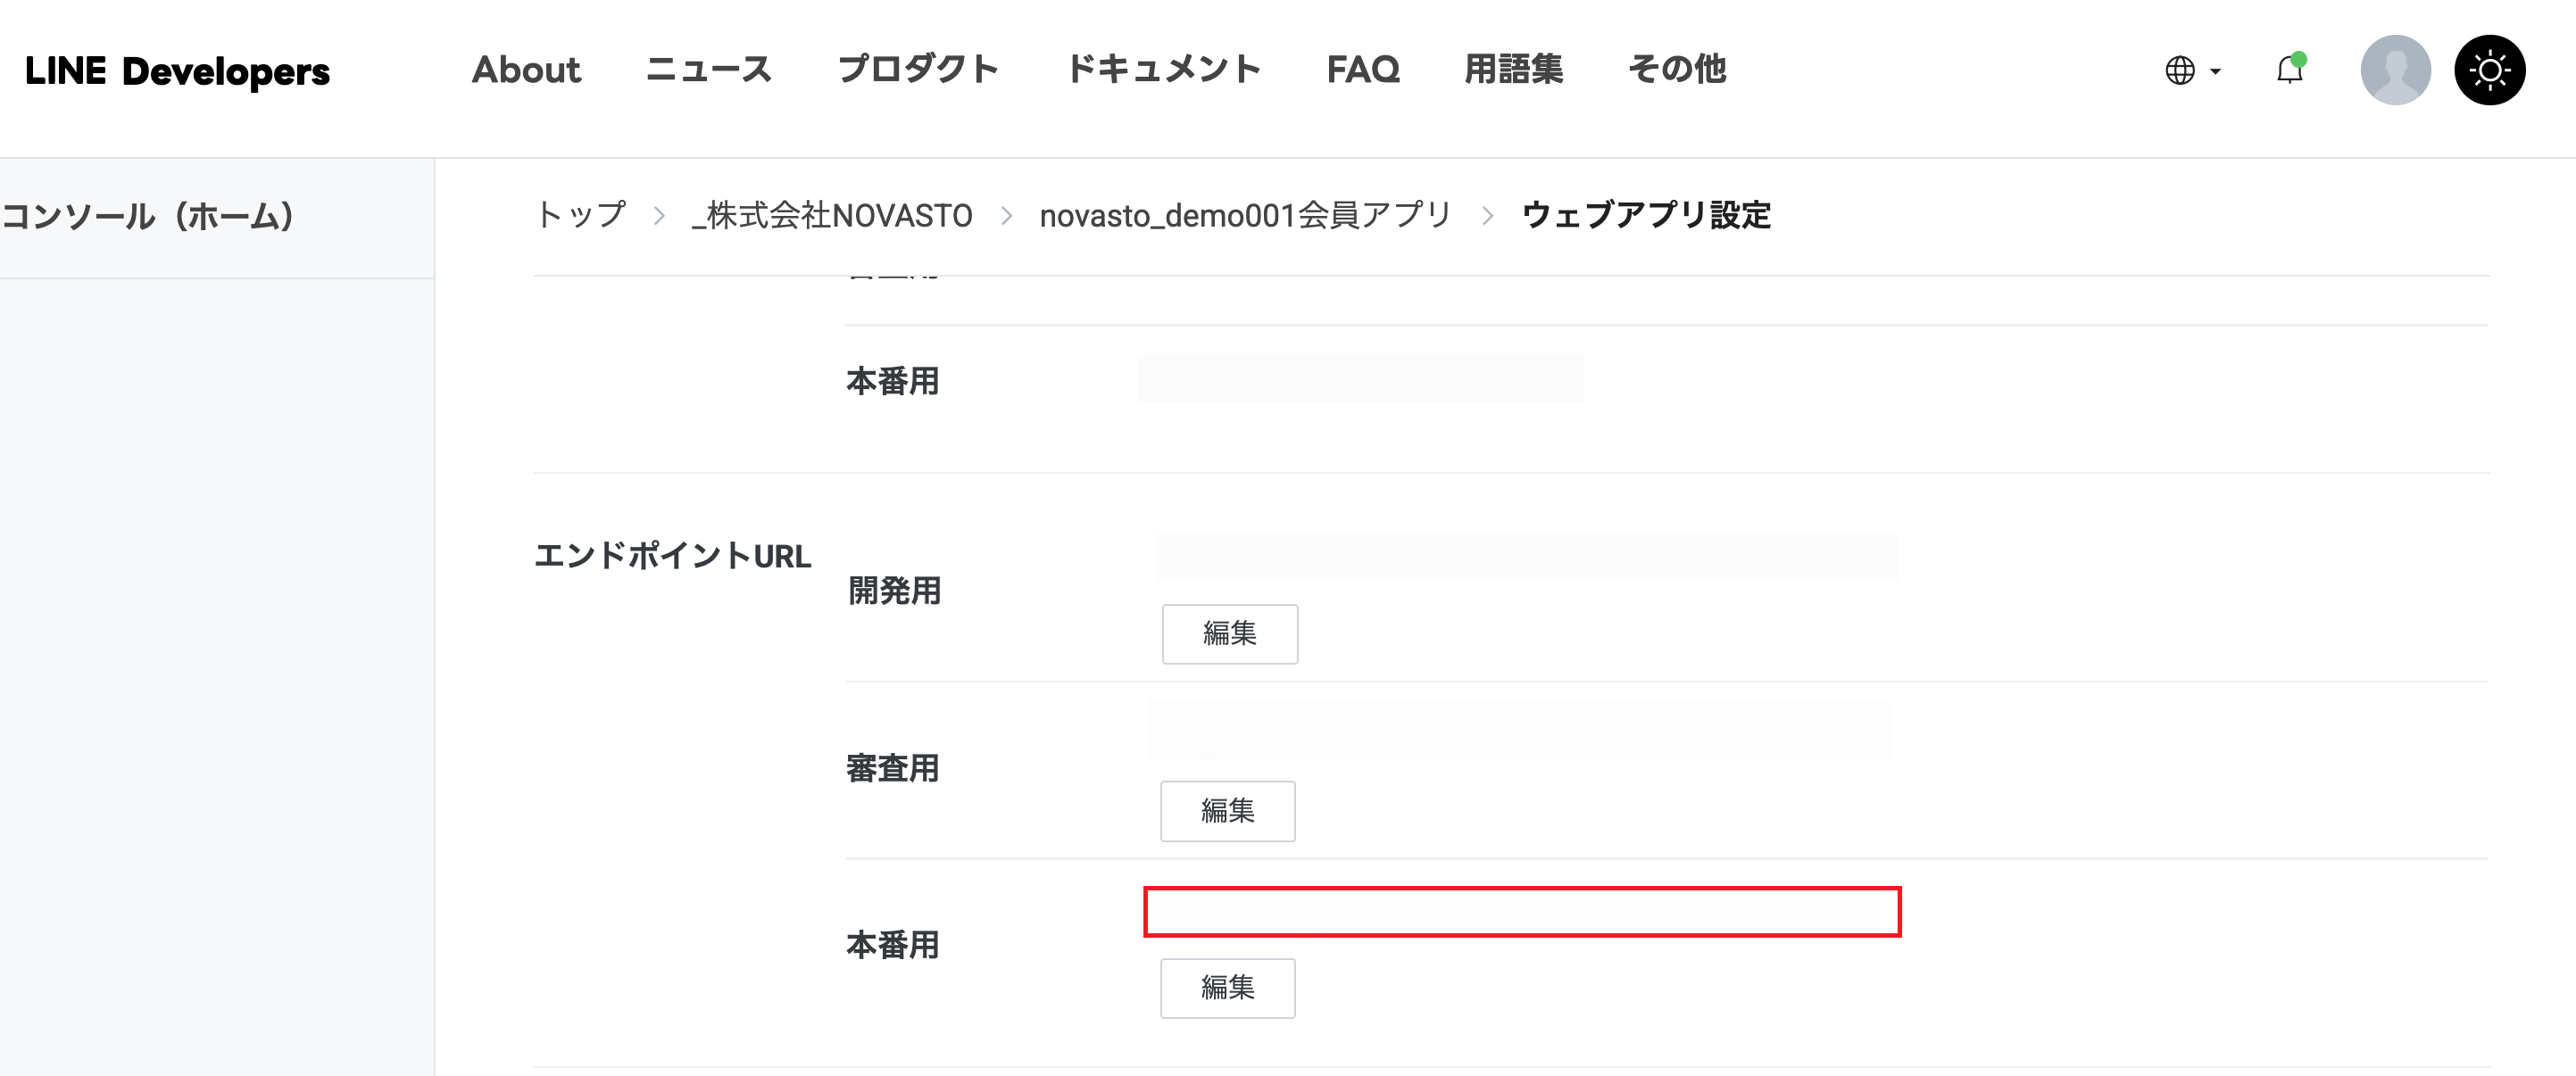Open the About menu item
This screenshot has height=1076, width=2576.
point(526,69)
